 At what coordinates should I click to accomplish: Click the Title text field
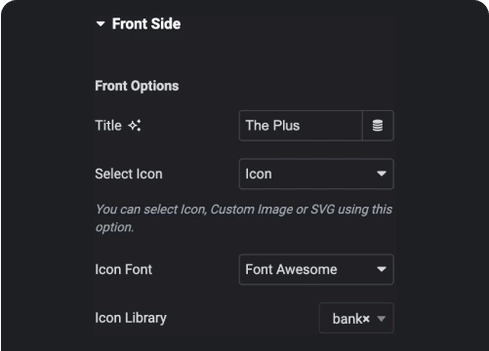click(x=301, y=126)
